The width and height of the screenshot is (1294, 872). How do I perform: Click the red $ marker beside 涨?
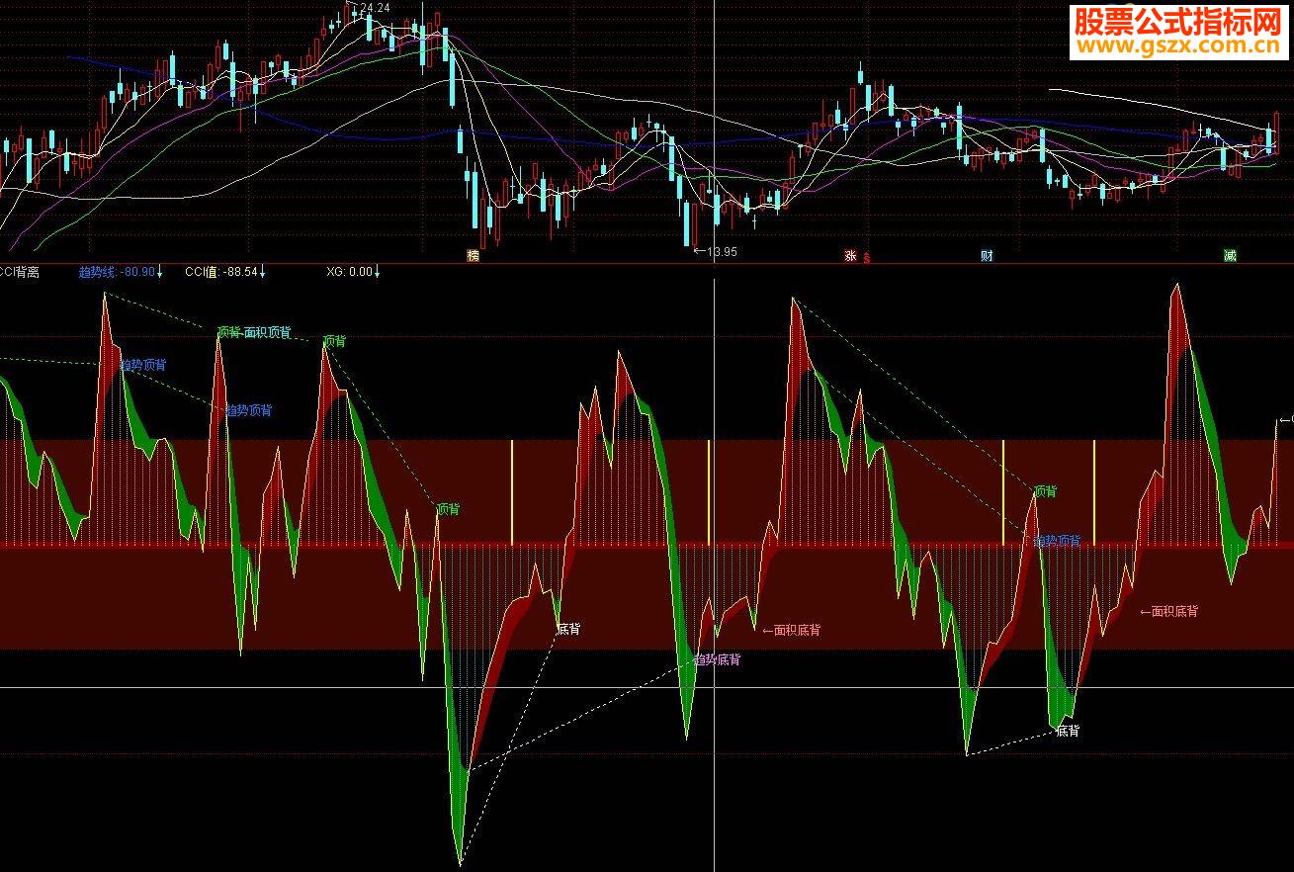tap(867, 258)
